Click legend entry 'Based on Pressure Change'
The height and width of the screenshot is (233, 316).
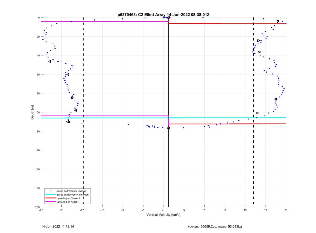[71, 191]
